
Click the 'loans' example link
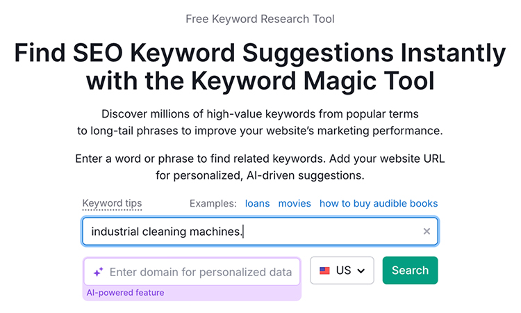257,204
